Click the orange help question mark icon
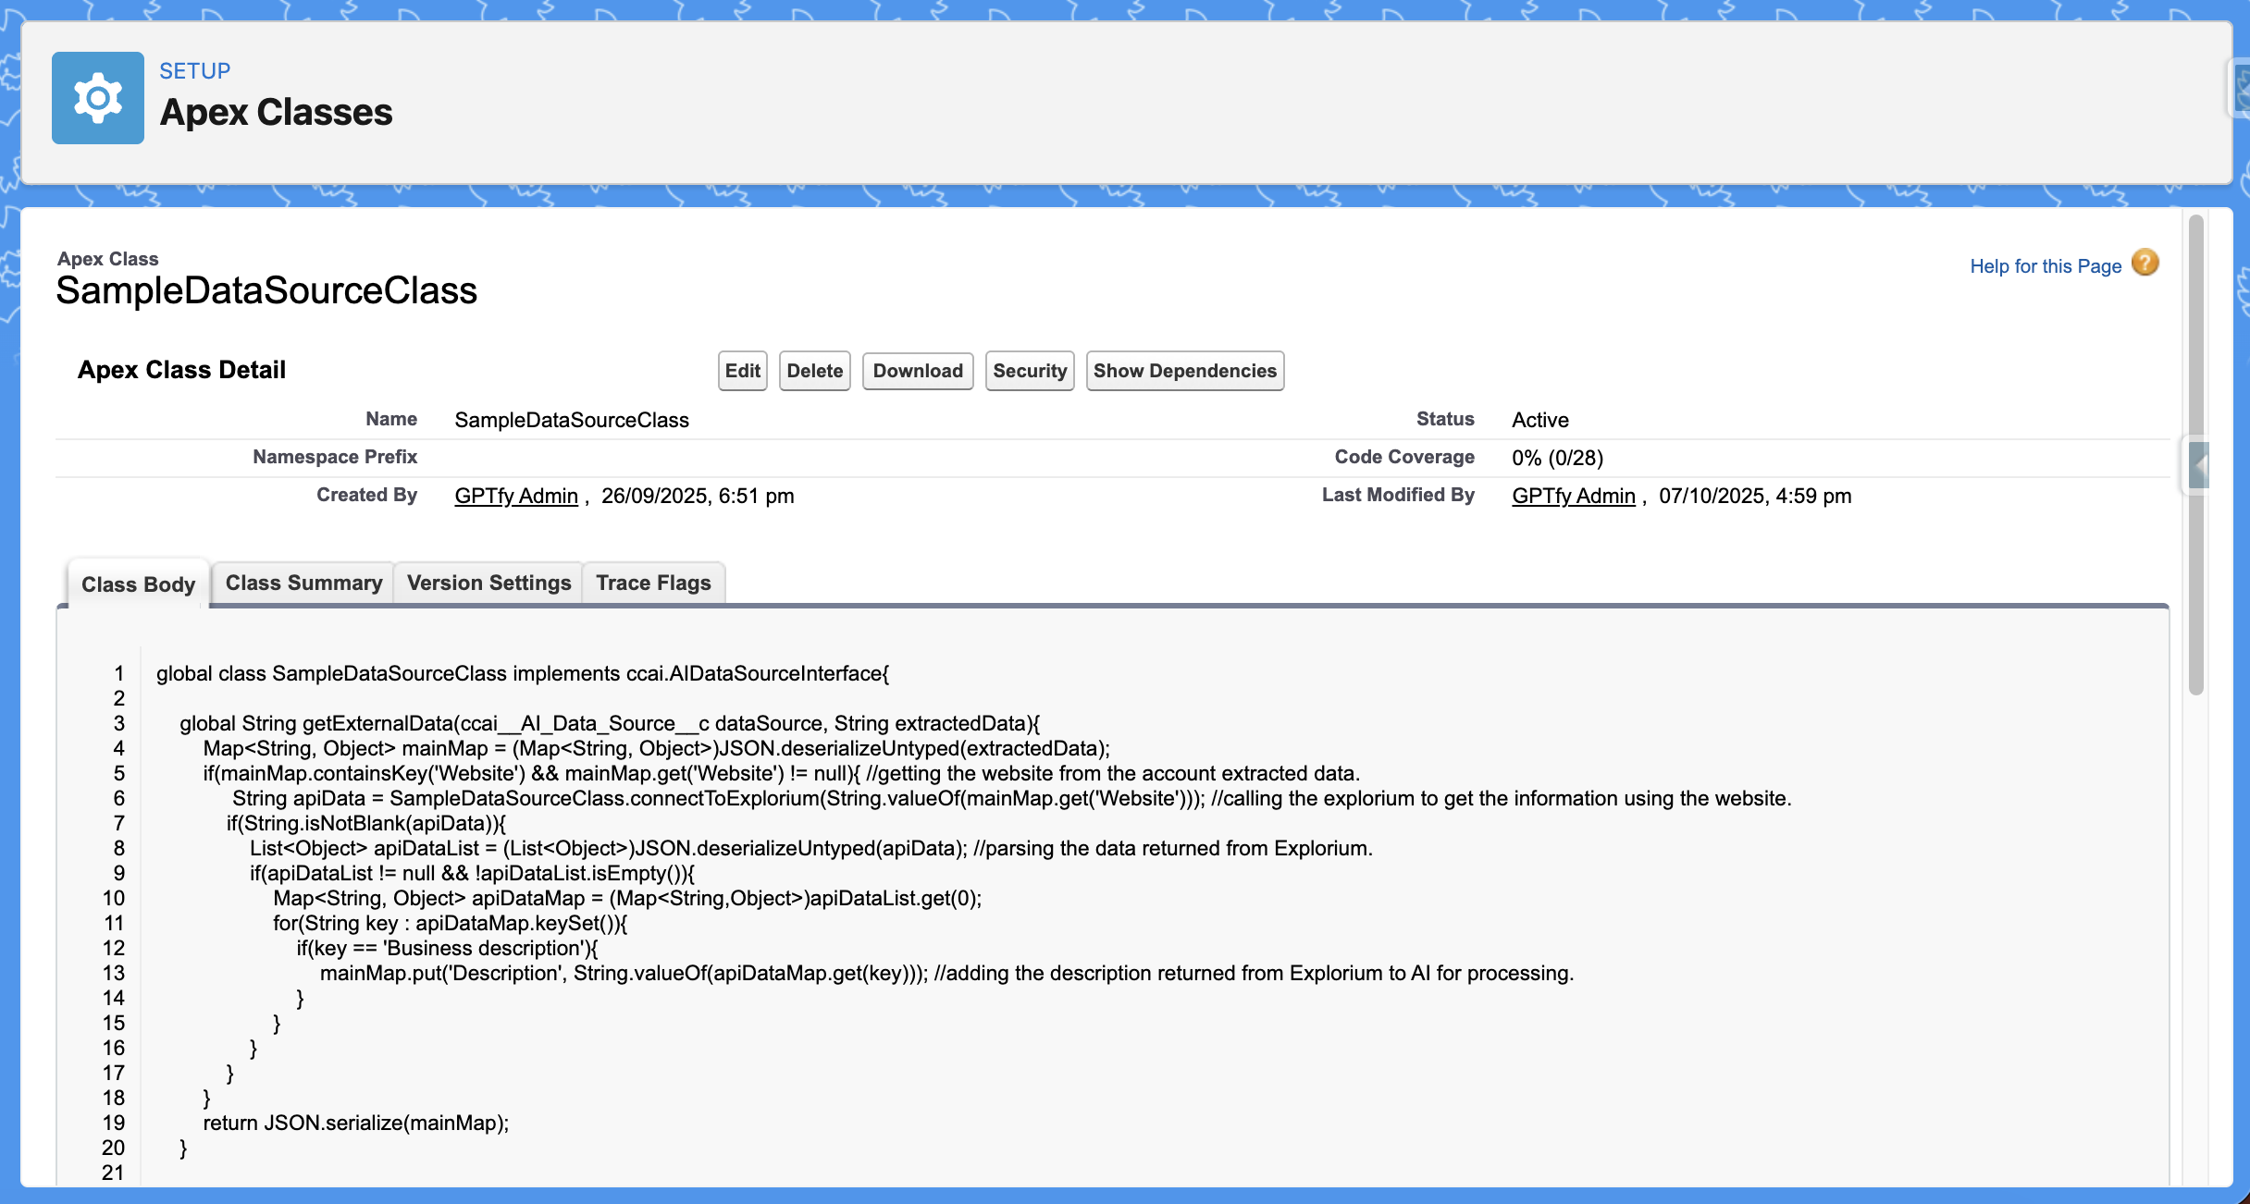This screenshot has height=1204, width=2250. point(2145,264)
